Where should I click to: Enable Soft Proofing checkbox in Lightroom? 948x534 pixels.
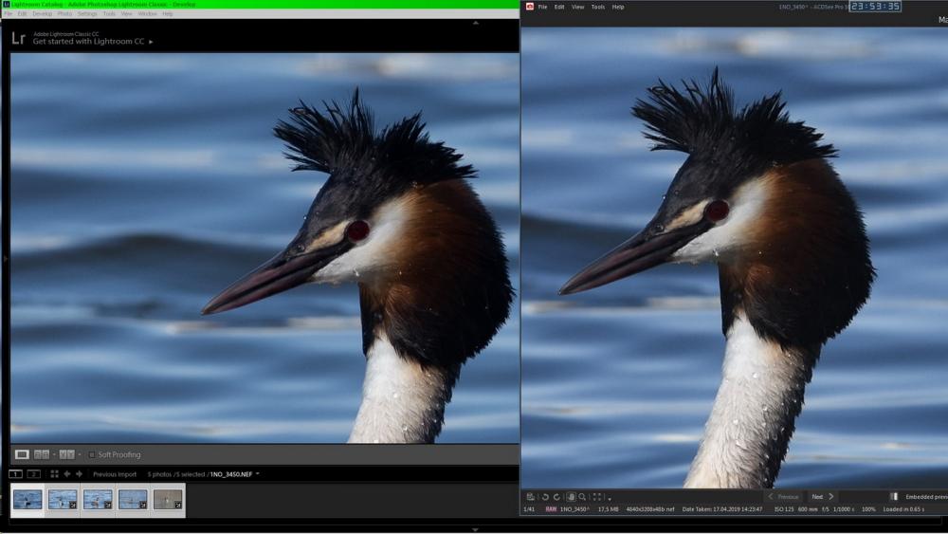[x=92, y=454]
